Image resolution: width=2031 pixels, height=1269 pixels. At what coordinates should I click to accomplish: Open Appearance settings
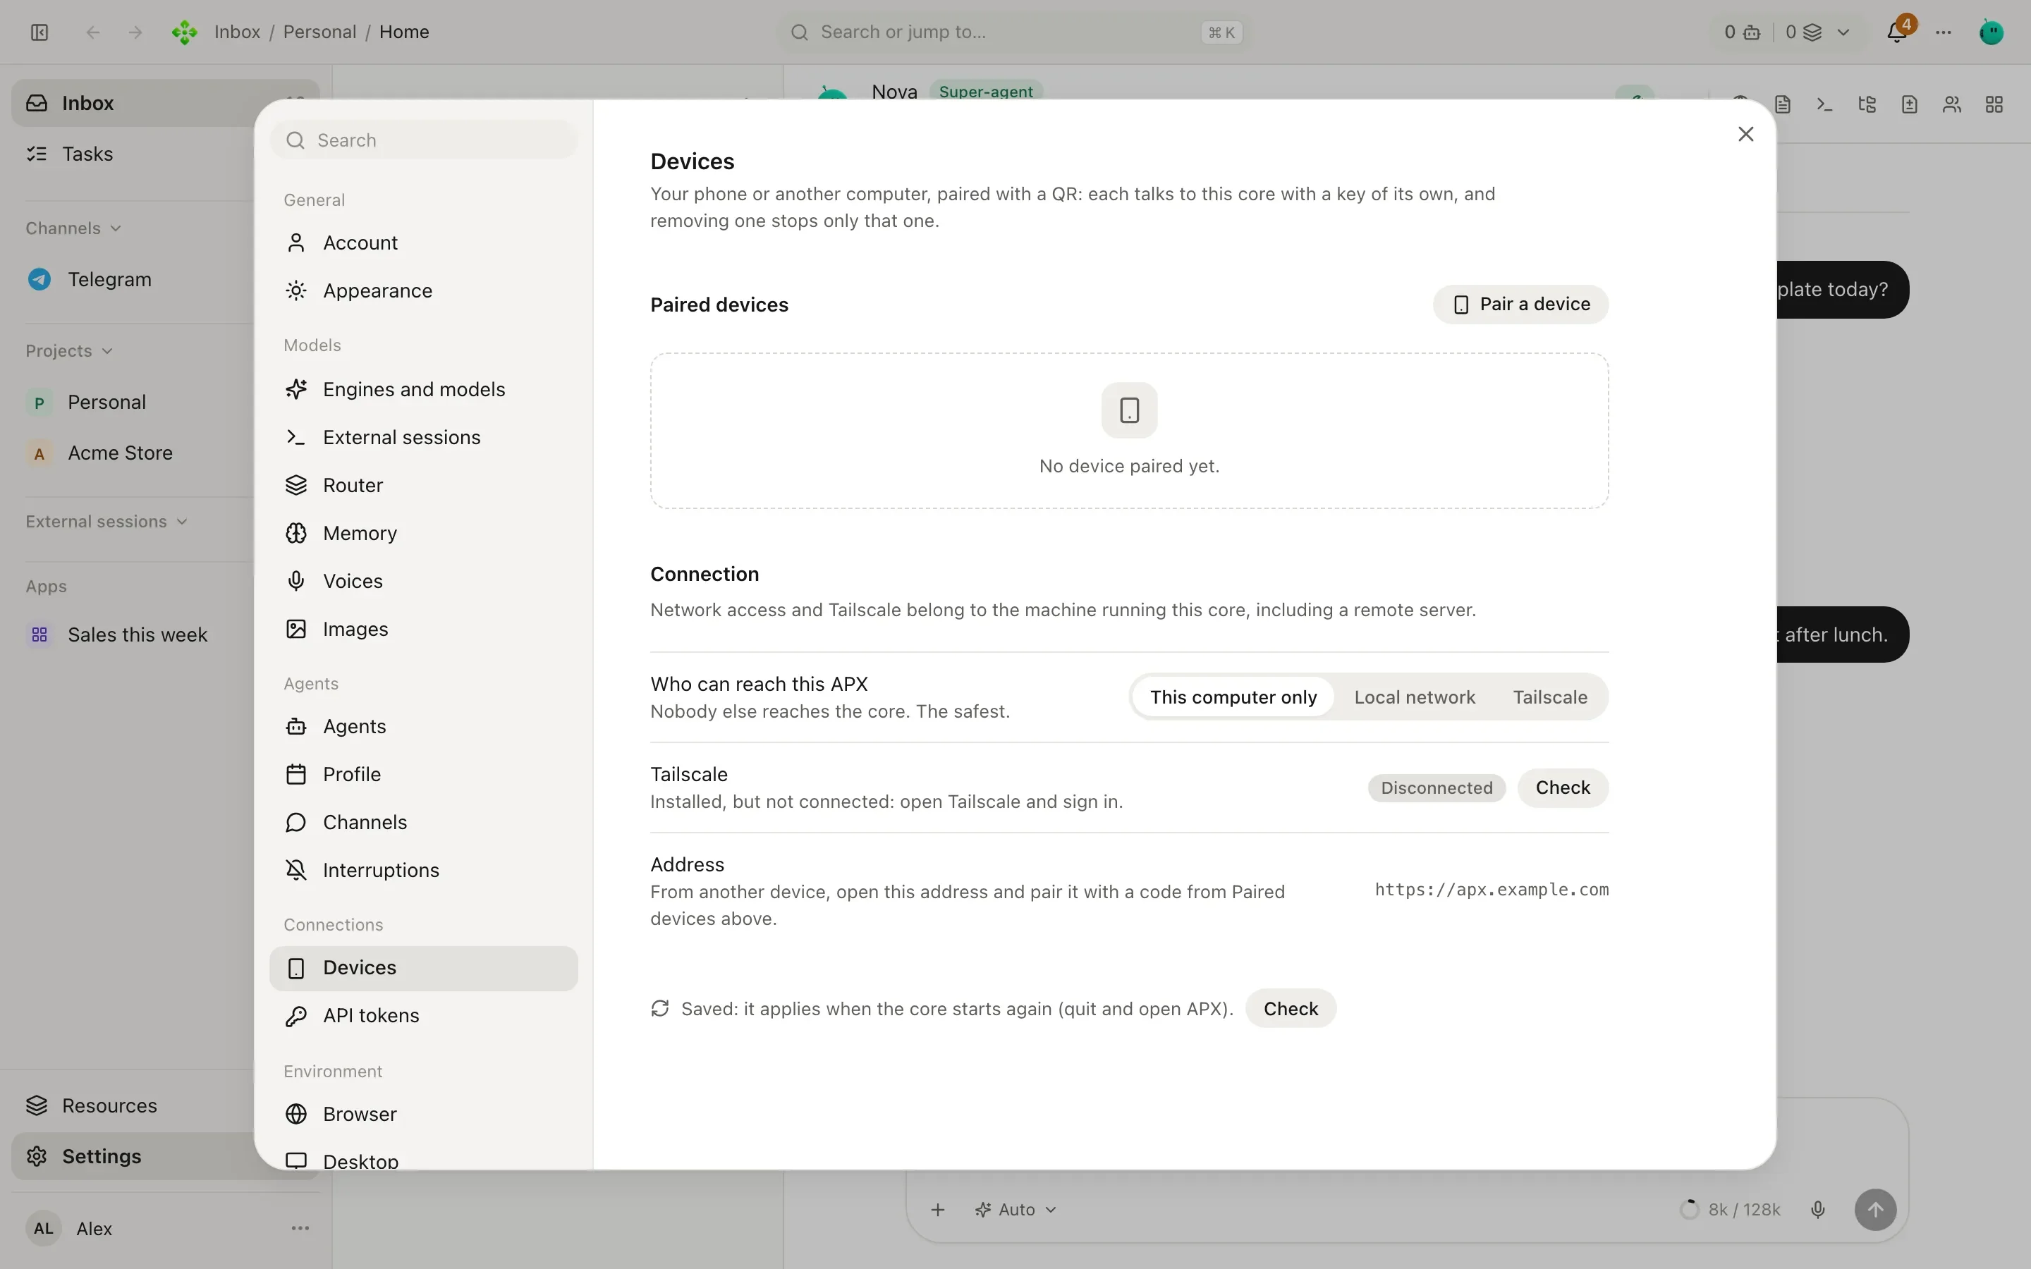click(424, 290)
